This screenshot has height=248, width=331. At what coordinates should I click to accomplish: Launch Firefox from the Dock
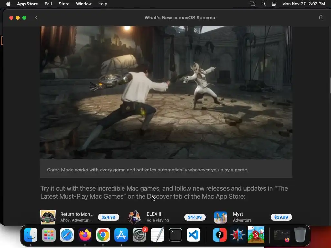85,235
